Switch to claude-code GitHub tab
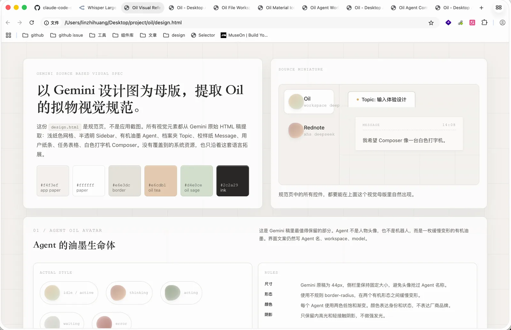The height and width of the screenshot is (330, 511). (x=53, y=8)
